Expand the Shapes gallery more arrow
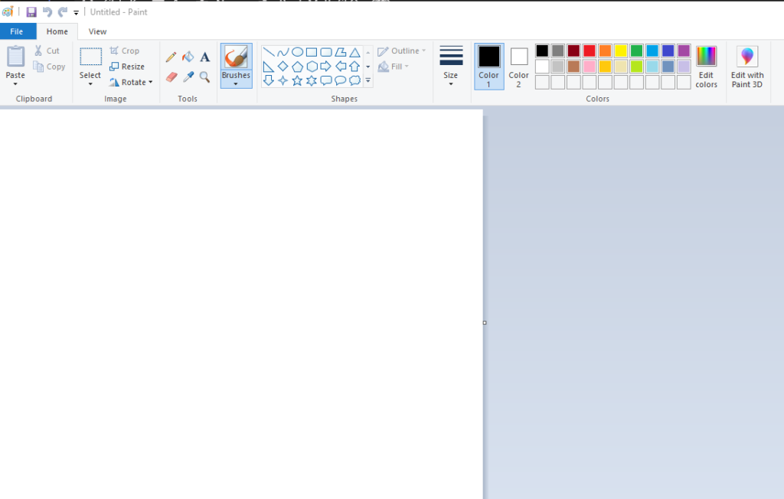Image resolution: width=784 pixels, height=499 pixels. point(368,80)
